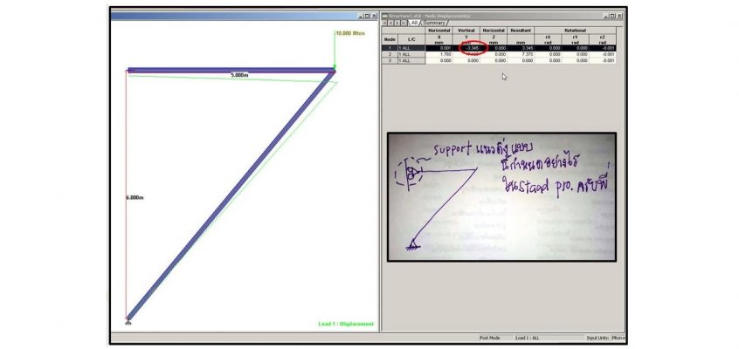Viewport: 739px width, 349px height.
Task: Maximize the structure view window
Action: click(367, 16)
